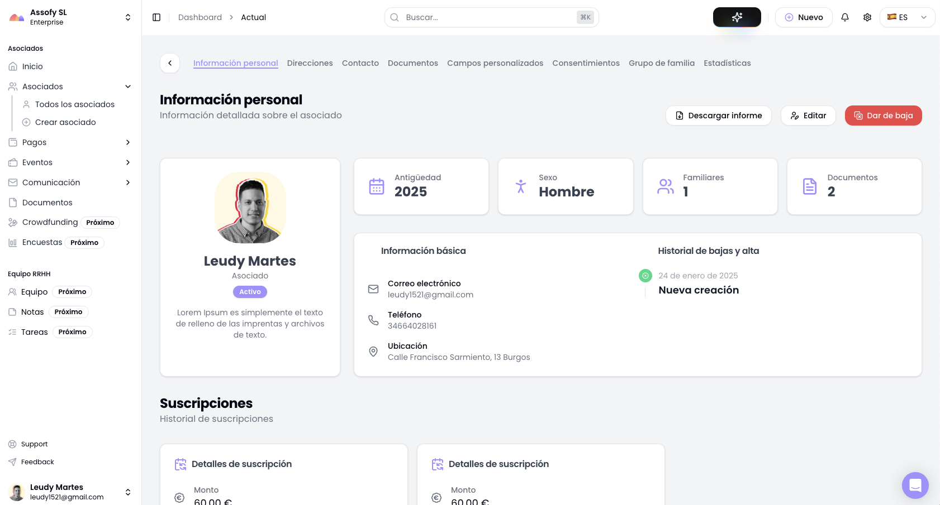Image resolution: width=940 pixels, height=505 pixels.
Task: Open the Estadísticas tab
Action: [x=727, y=63]
